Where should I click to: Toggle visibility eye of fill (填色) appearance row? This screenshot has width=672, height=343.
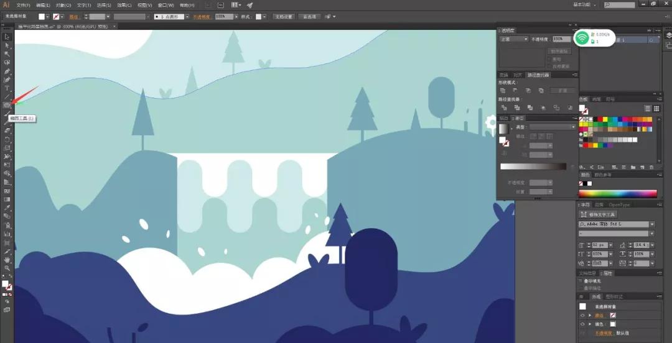coord(582,324)
